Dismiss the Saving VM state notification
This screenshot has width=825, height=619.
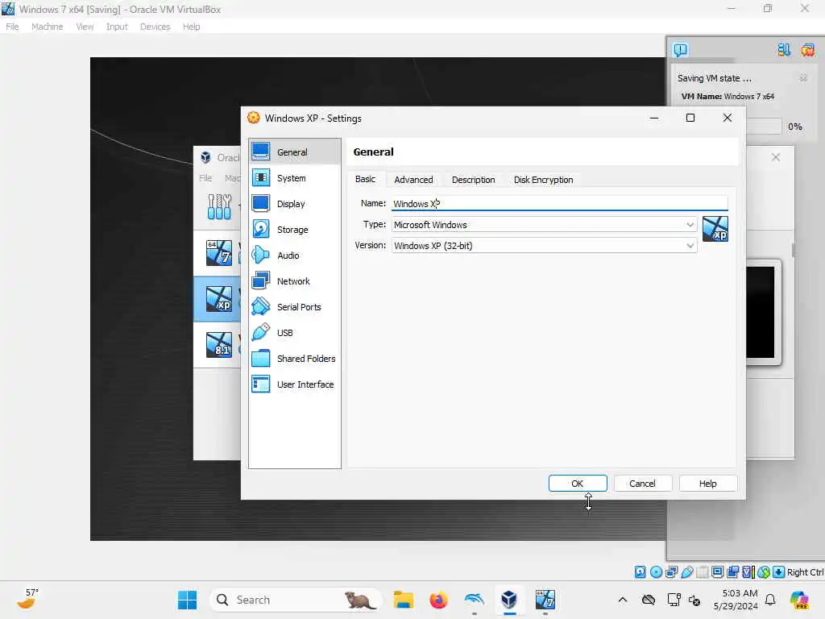[x=803, y=78]
